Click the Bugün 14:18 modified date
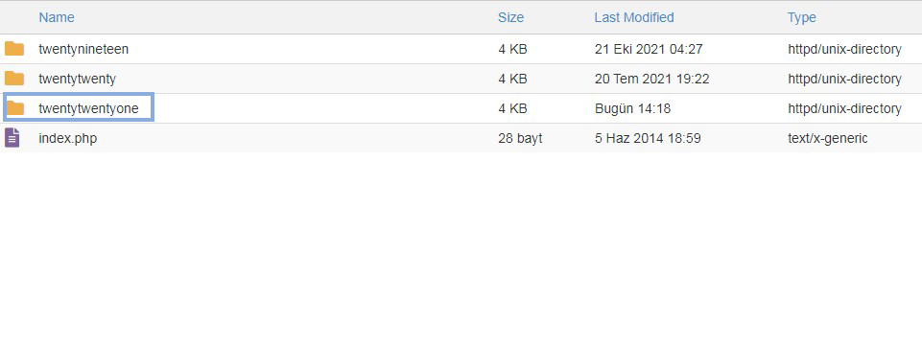 (632, 108)
